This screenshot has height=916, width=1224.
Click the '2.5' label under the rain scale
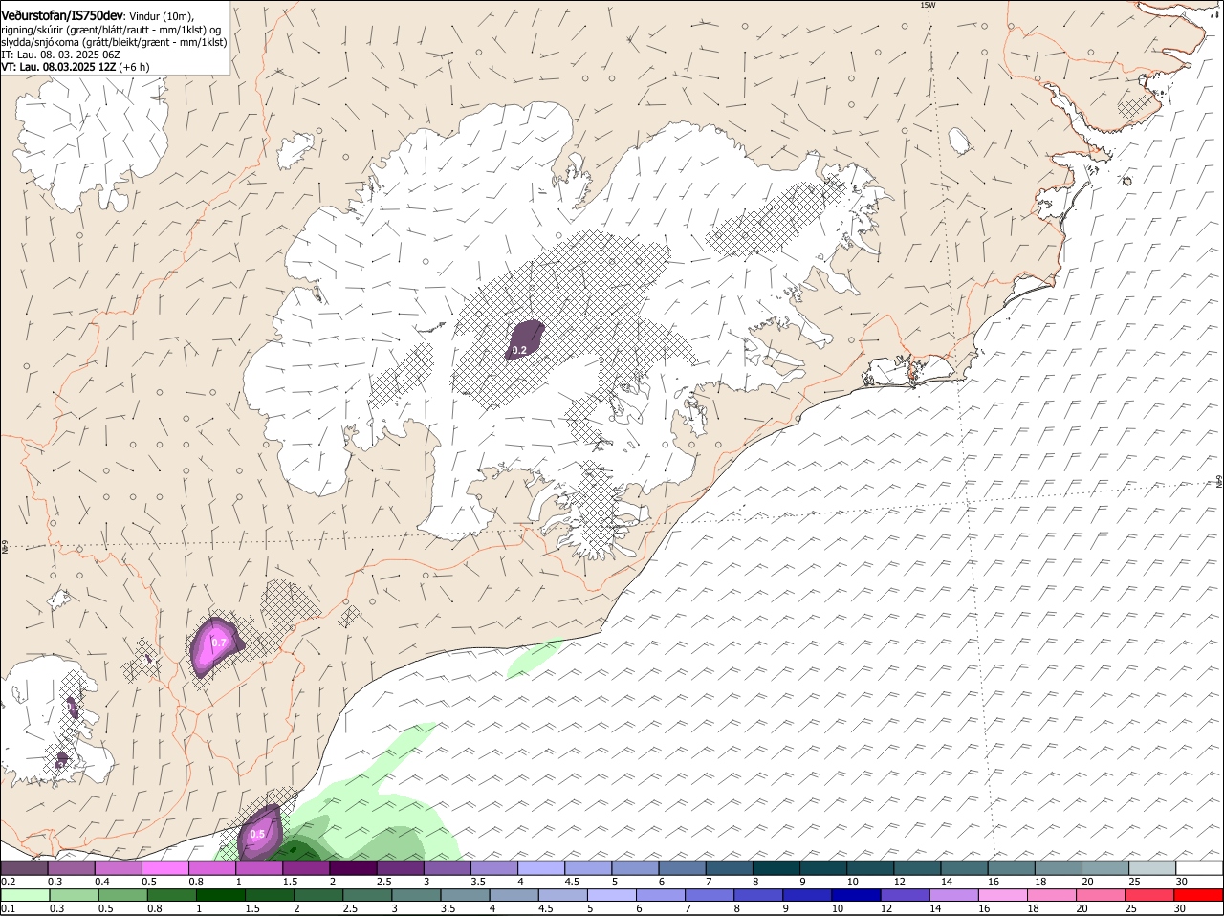[350, 908]
